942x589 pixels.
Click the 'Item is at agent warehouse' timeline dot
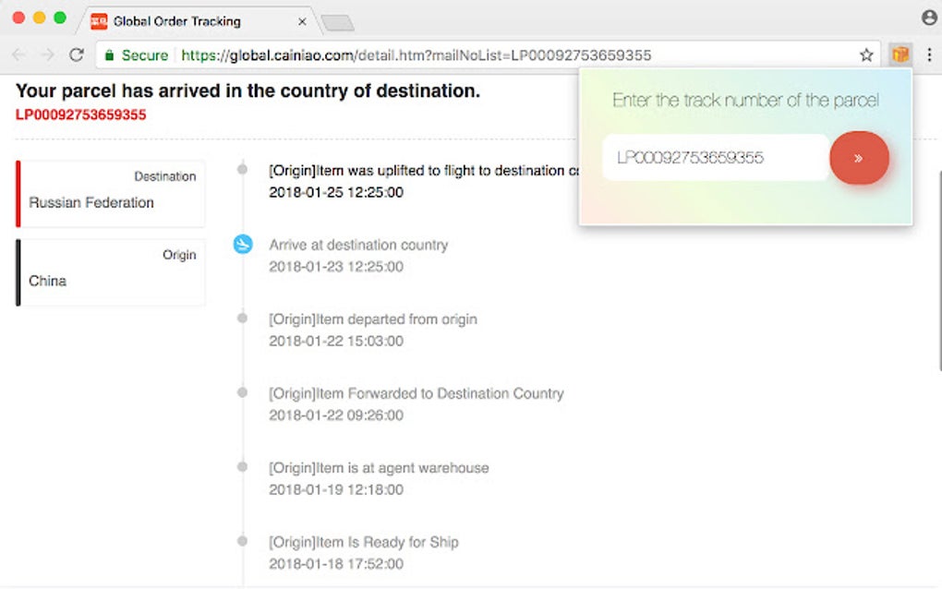click(243, 467)
